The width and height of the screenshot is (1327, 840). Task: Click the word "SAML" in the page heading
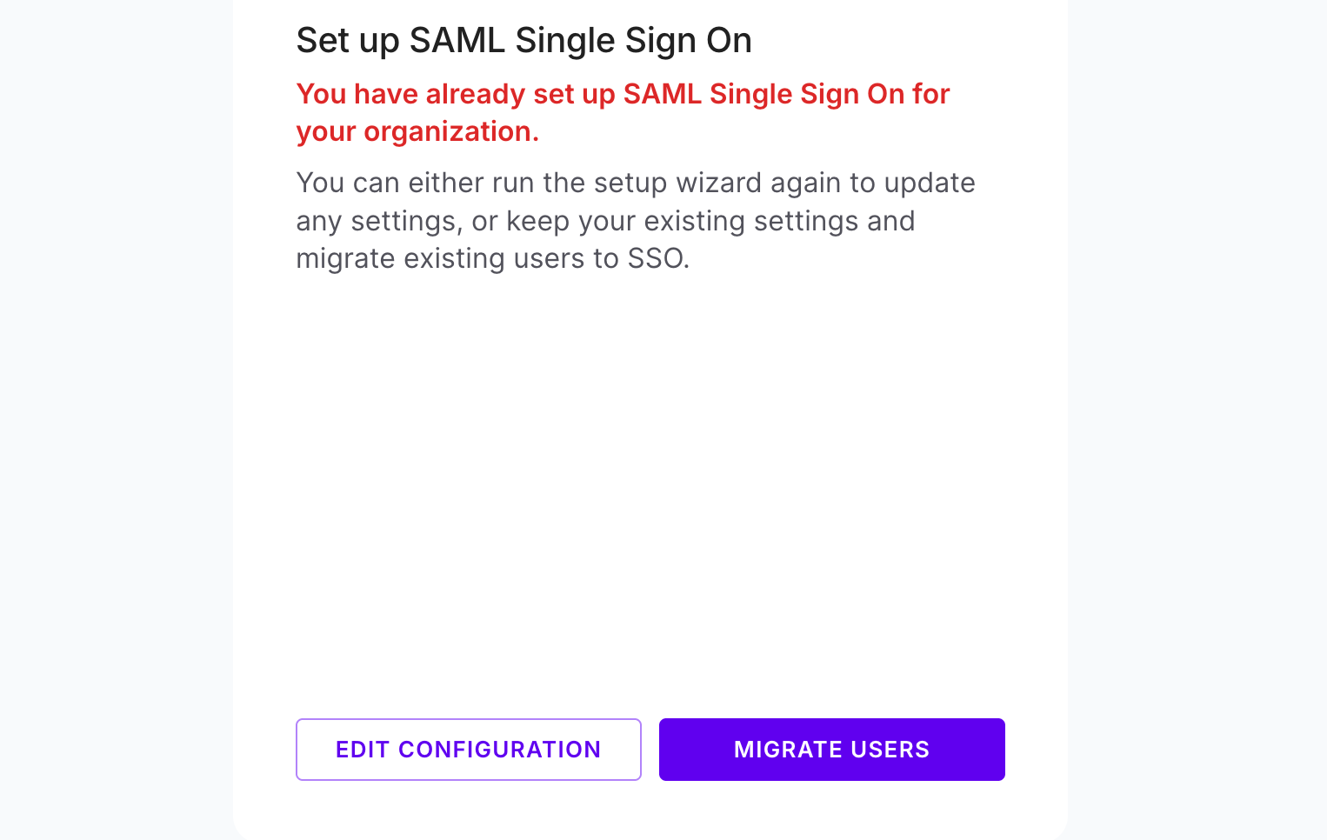click(x=457, y=41)
